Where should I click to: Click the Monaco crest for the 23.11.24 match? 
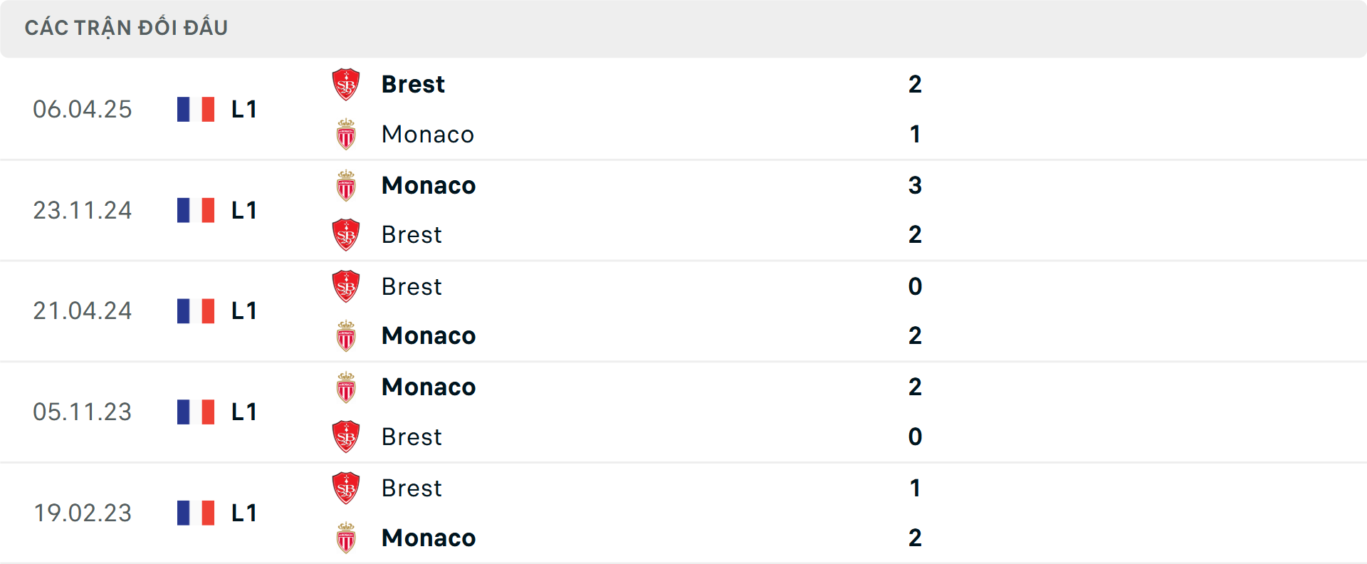(x=346, y=184)
